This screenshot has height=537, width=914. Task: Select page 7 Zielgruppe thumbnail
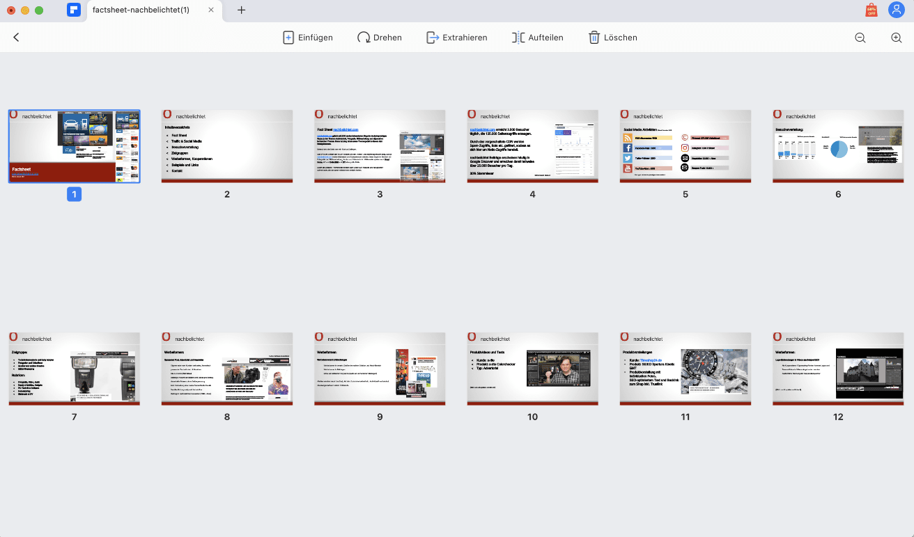[x=75, y=369]
